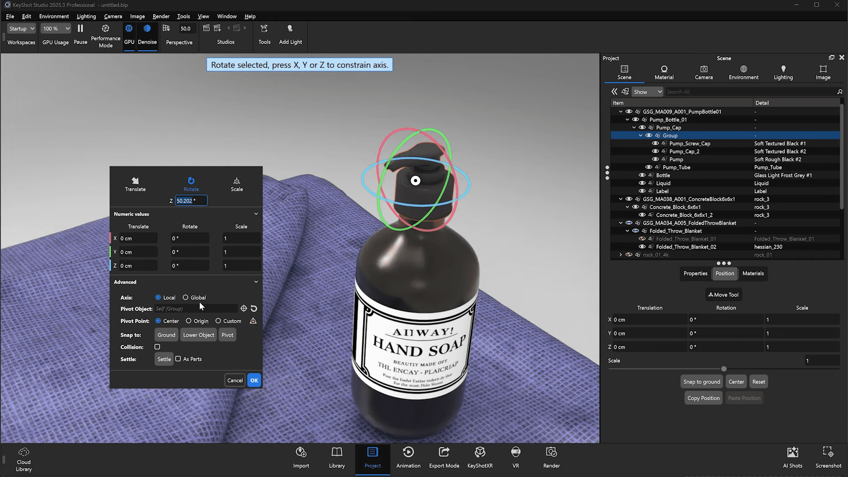This screenshot has width=848, height=477.
Task: Open the Lighting menu
Action: coord(86,16)
